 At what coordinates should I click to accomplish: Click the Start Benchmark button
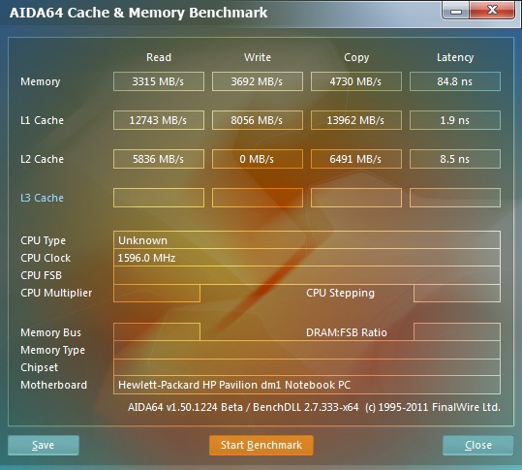[261, 445]
